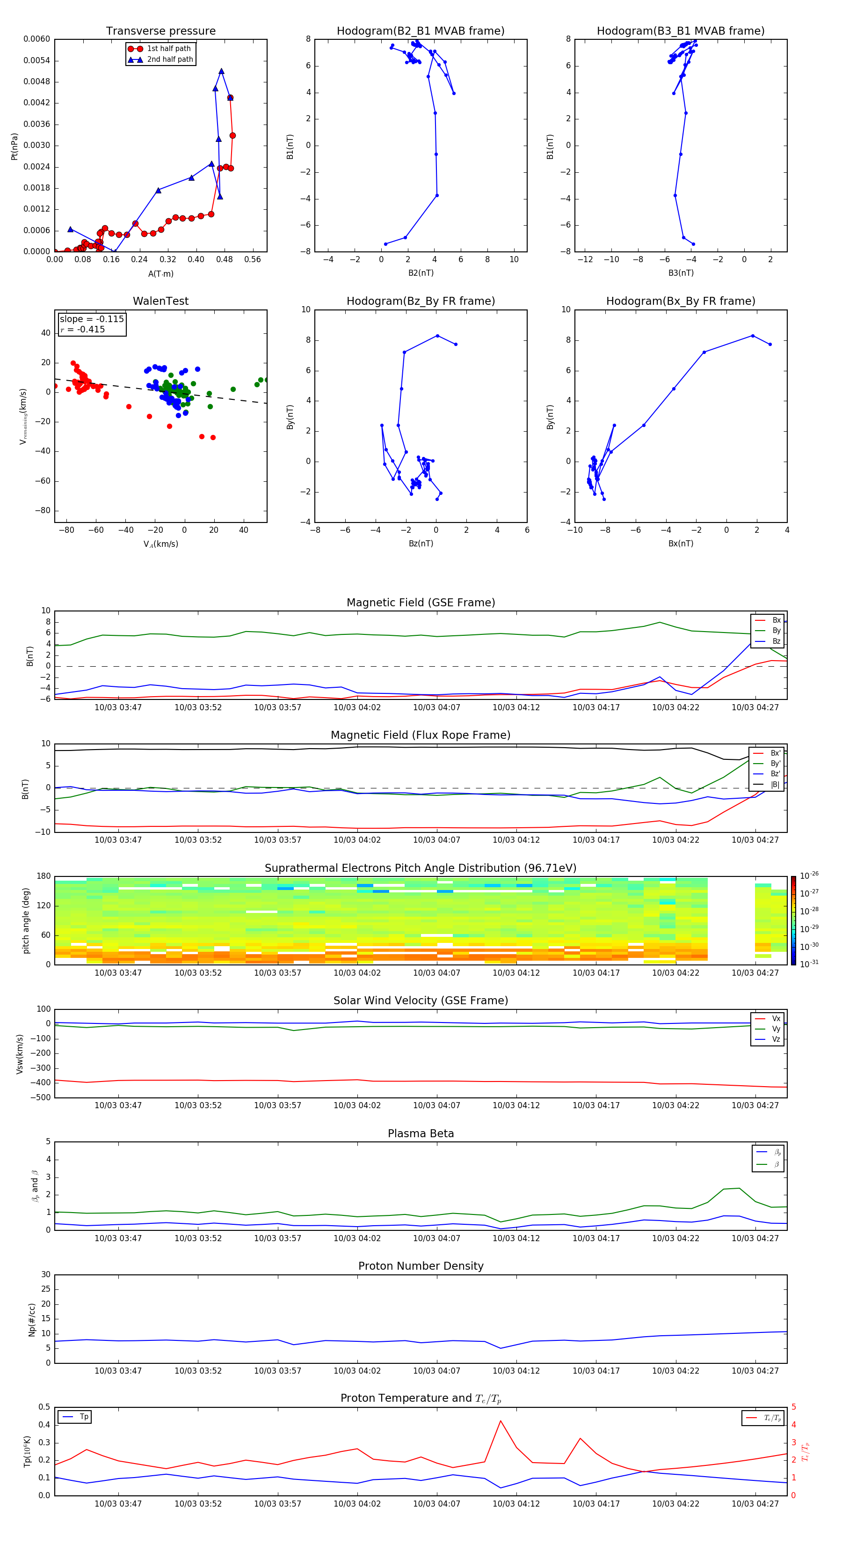The height and width of the screenshot is (1545, 842).
Task: Select 'Bx' in the GSE magnetic field legend
Action: point(768,621)
